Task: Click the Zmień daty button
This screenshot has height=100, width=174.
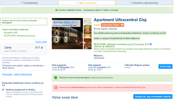Action: 165,67
